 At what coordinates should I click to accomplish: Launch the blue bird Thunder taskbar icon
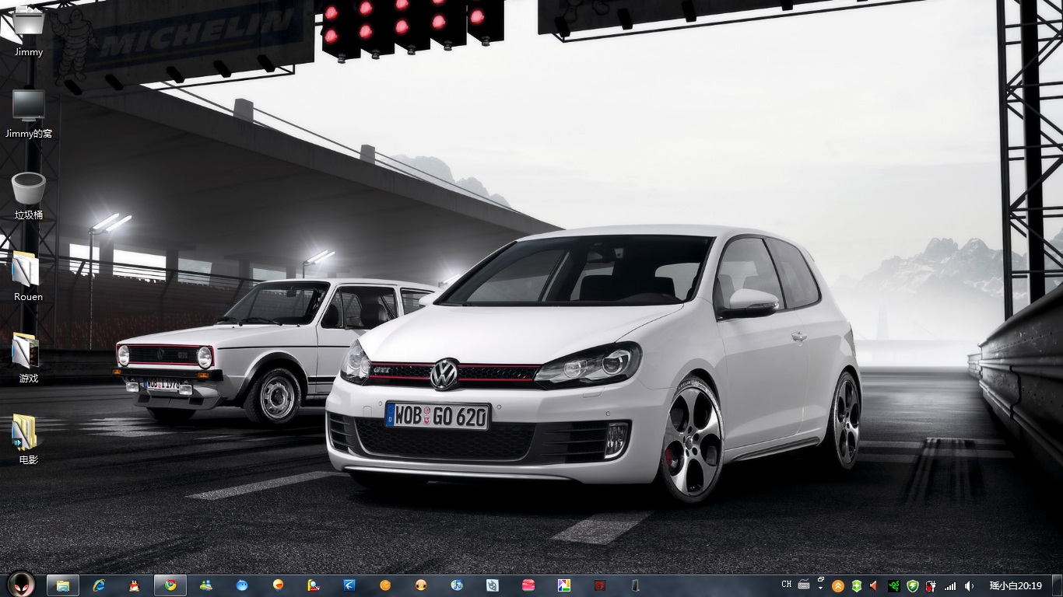click(349, 585)
